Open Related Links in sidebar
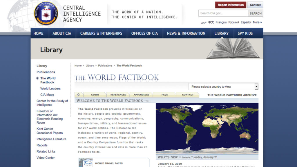Viewport: 297px width, 167px height. (x=46, y=151)
